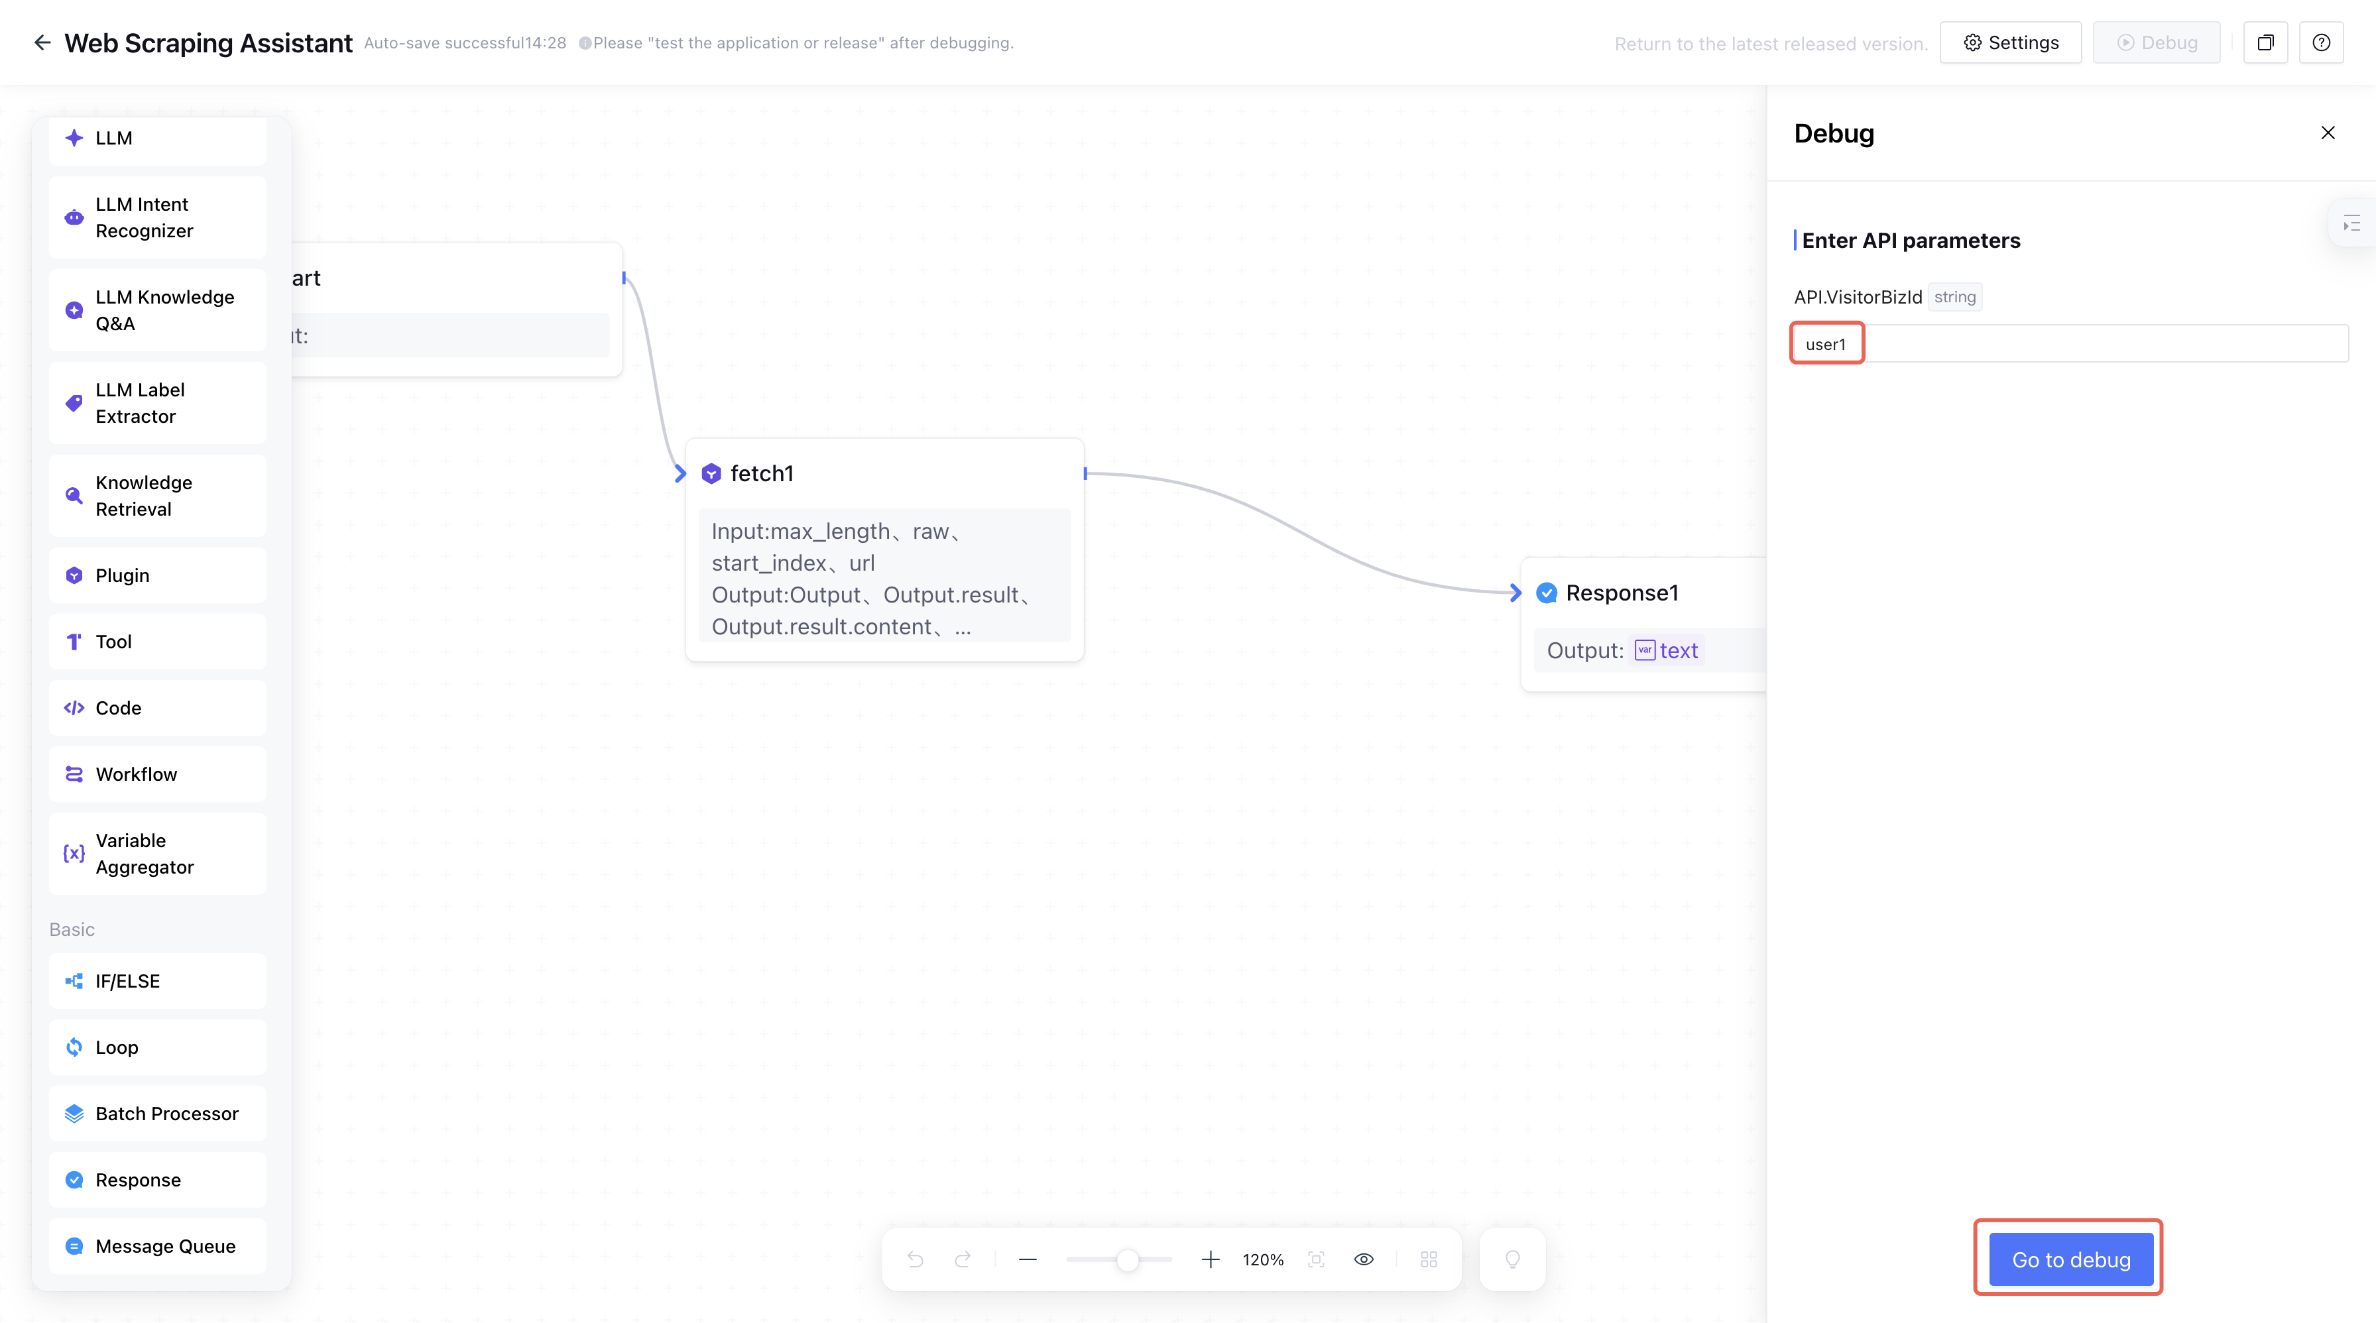Expand the collapsed side panel toggle on the right edge
This screenshot has height=1323, width=2376.
tap(2351, 223)
